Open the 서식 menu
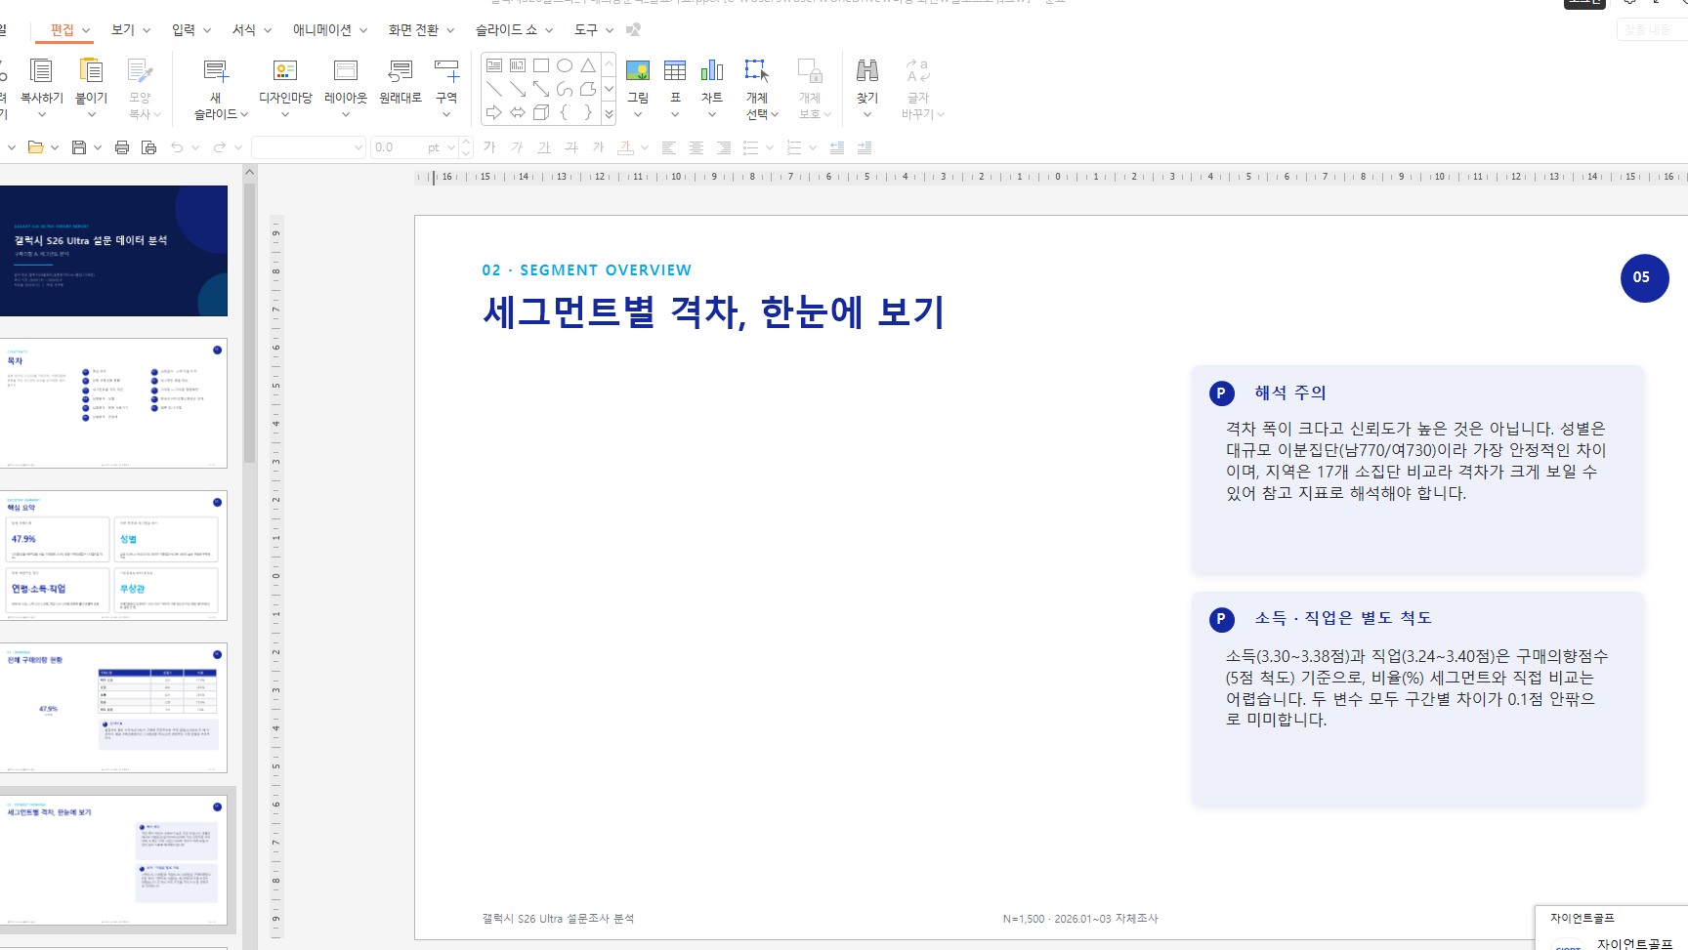This screenshot has height=950, width=1688. point(244,30)
